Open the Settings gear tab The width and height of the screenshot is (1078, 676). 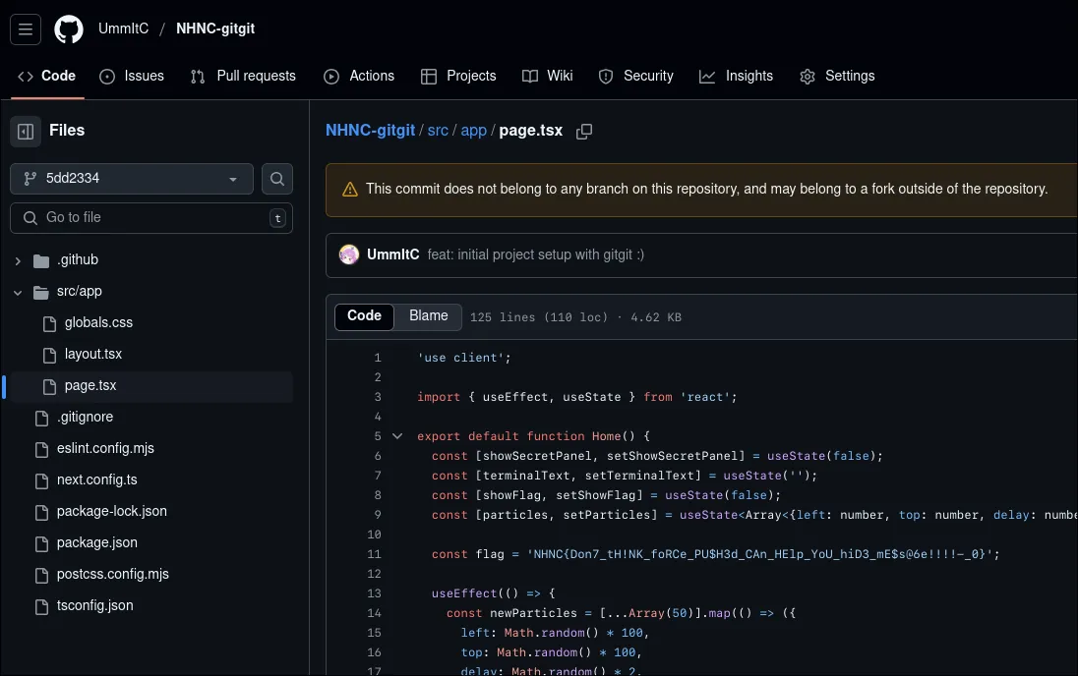click(x=837, y=76)
